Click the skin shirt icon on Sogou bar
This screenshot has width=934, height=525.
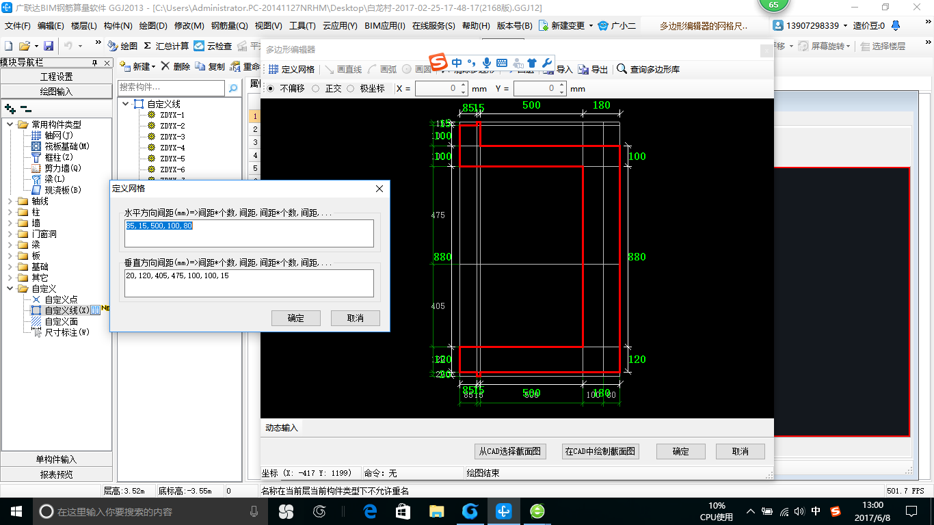click(532, 63)
